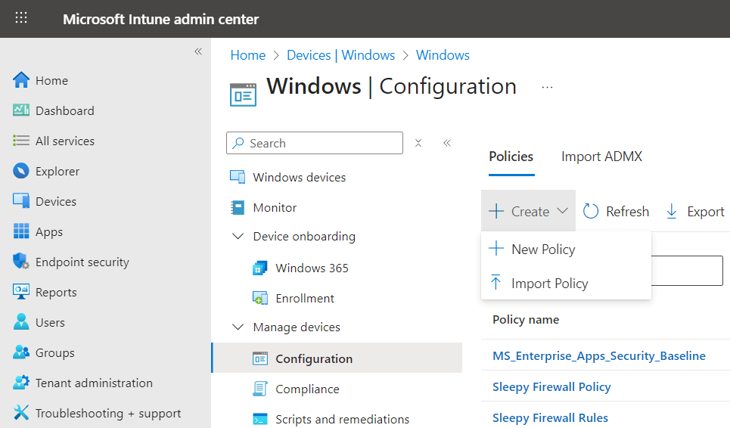Image resolution: width=730 pixels, height=428 pixels.
Task: Choose New Policy from Create menu
Action: 543,250
